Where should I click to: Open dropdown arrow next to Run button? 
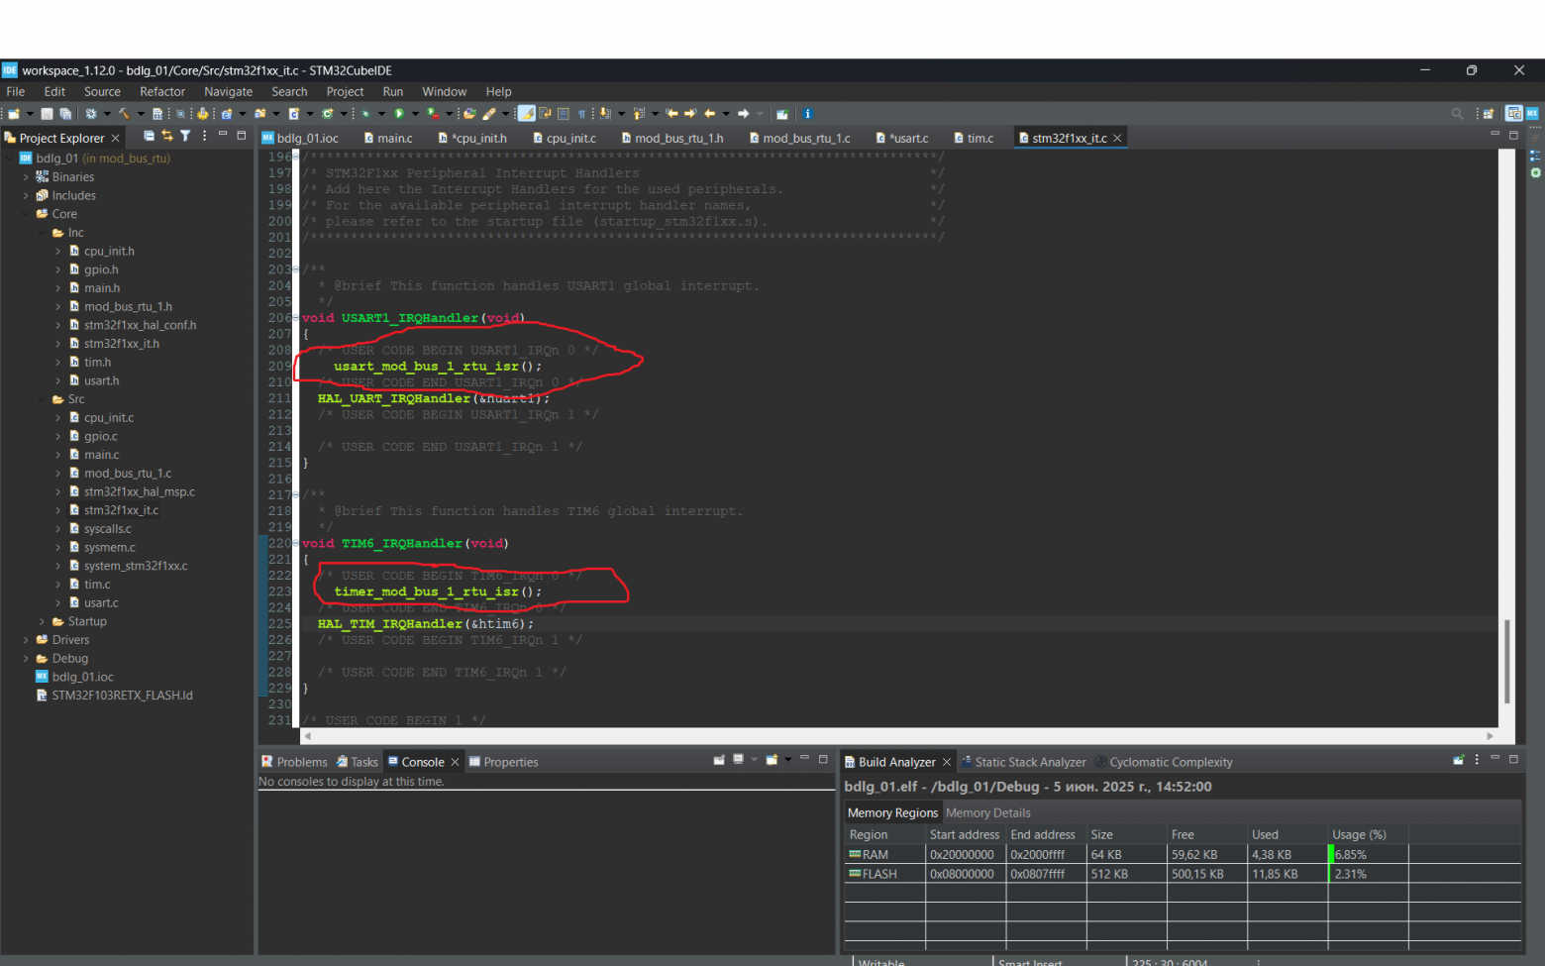coord(415,114)
